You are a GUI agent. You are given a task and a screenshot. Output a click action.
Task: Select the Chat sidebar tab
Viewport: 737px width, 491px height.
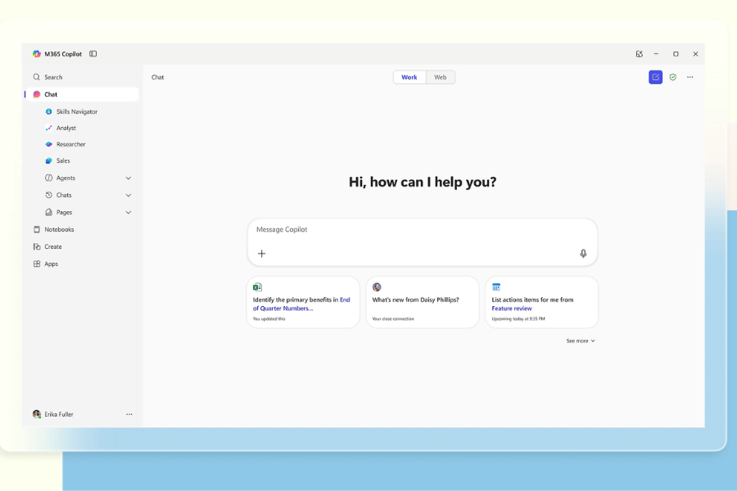[49, 94]
